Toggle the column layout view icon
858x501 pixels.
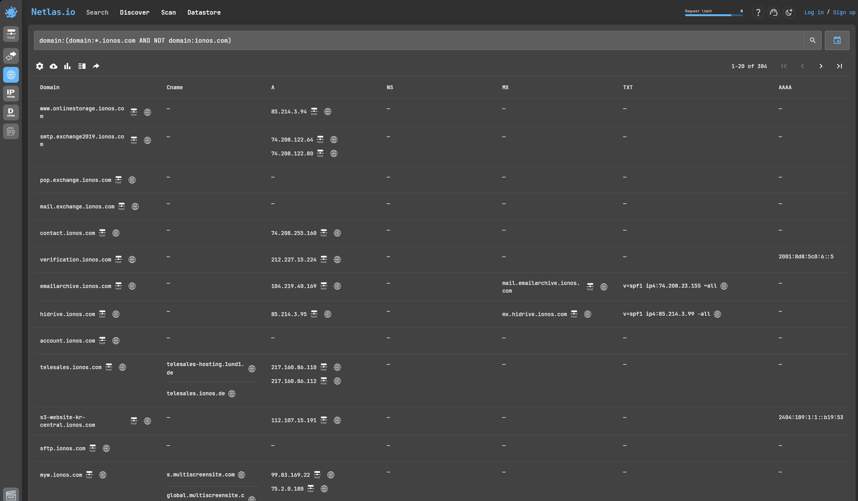(x=82, y=66)
